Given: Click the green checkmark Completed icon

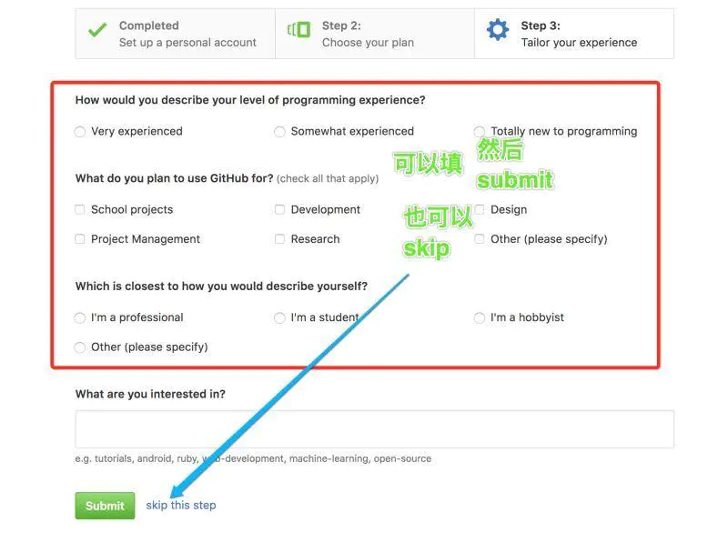Looking at the screenshot, I should click(x=97, y=31).
